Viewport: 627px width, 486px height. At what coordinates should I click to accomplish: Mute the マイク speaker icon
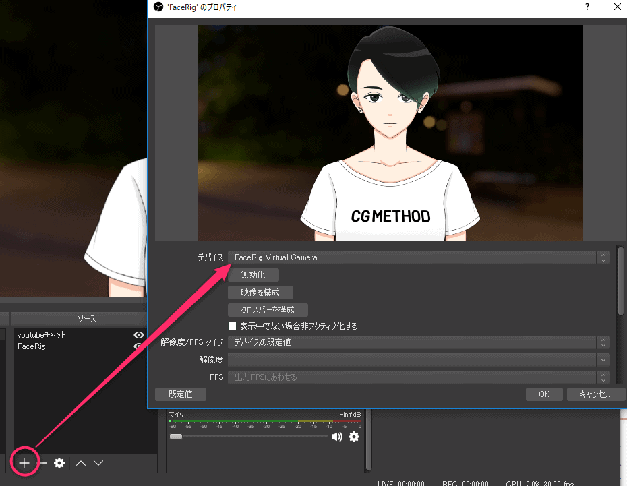pyautogui.click(x=336, y=437)
